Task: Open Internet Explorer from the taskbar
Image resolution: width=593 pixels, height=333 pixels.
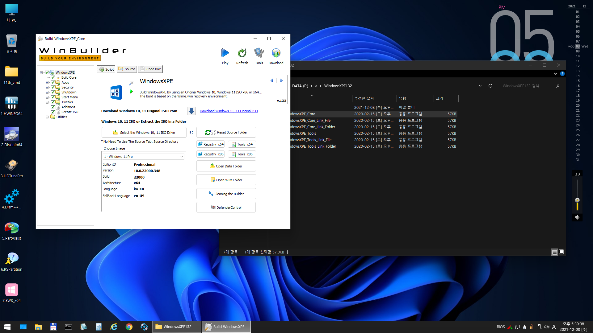Action: (x=114, y=327)
